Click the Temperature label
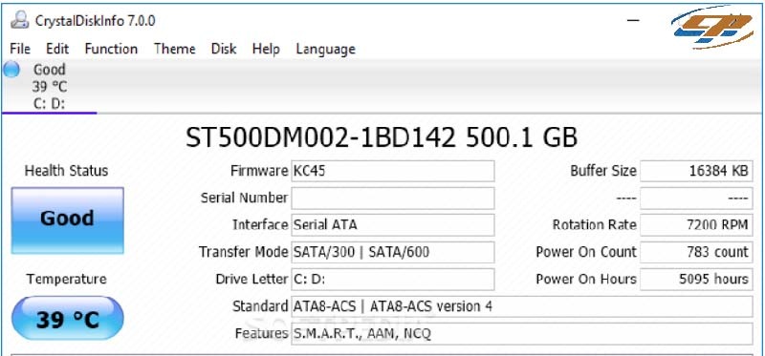Image resolution: width=765 pixels, height=356 pixels. coord(66,279)
